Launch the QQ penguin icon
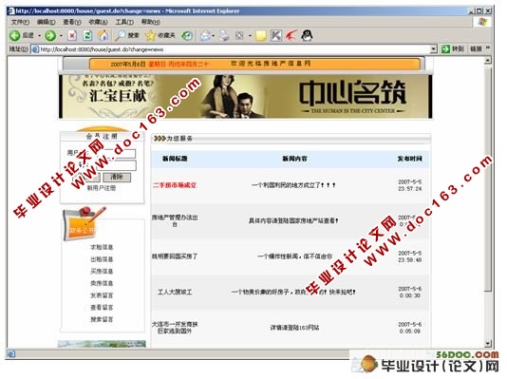 (307, 35)
